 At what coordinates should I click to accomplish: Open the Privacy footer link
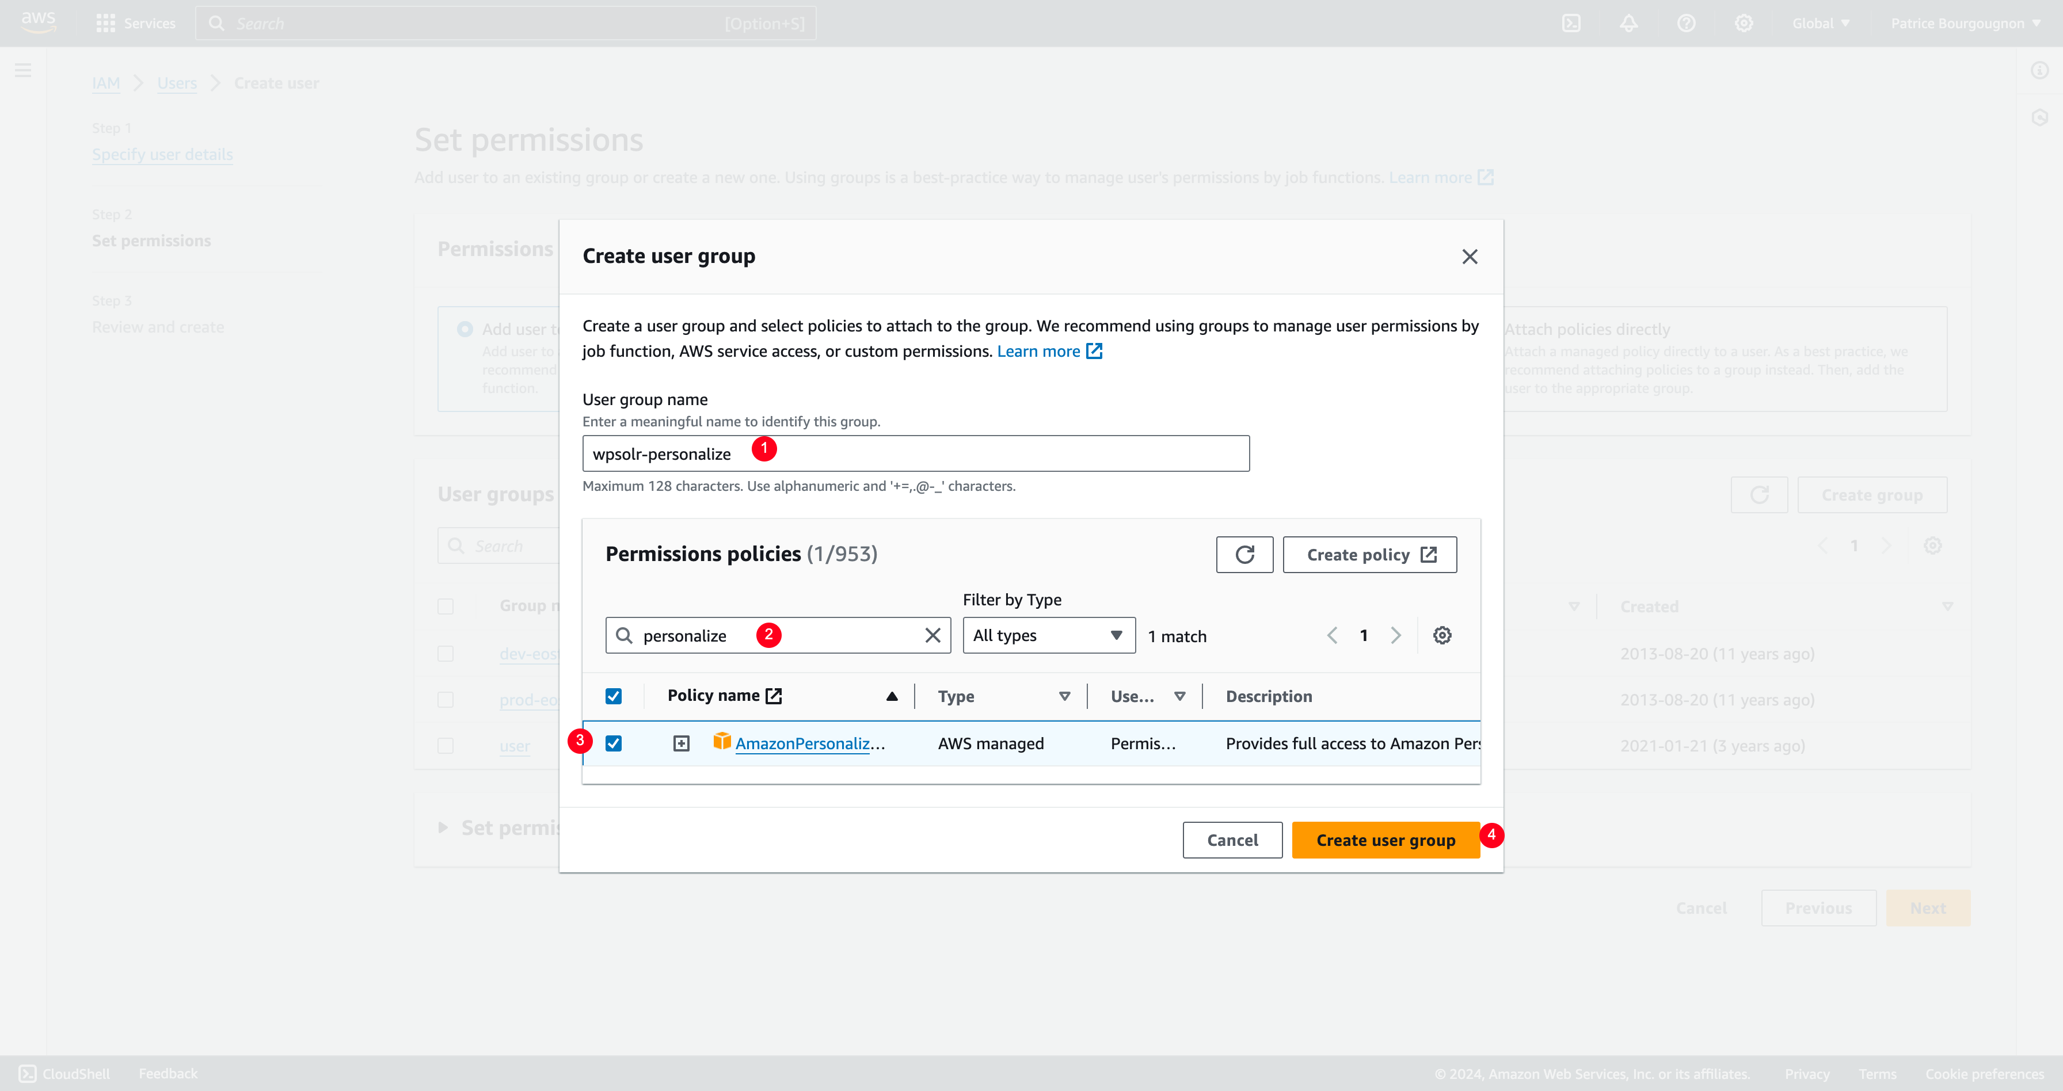coord(1807,1073)
